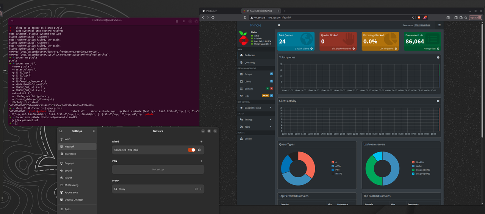Click the Not secure warning in address bar
The image size is (485, 214).
257,17
